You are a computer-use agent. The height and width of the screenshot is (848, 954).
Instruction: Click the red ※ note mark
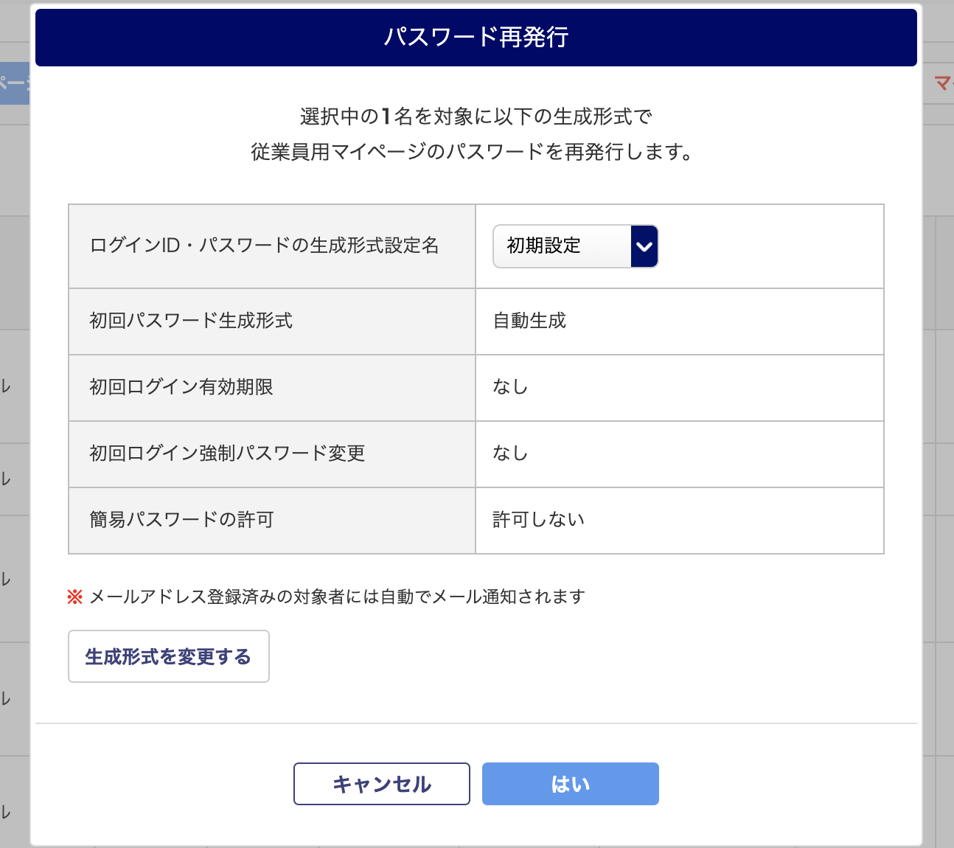tap(75, 597)
